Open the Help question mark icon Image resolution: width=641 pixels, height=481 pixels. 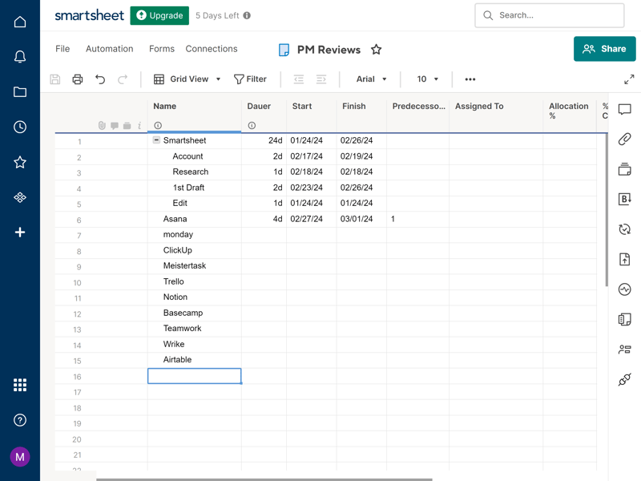tap(19, 420)
